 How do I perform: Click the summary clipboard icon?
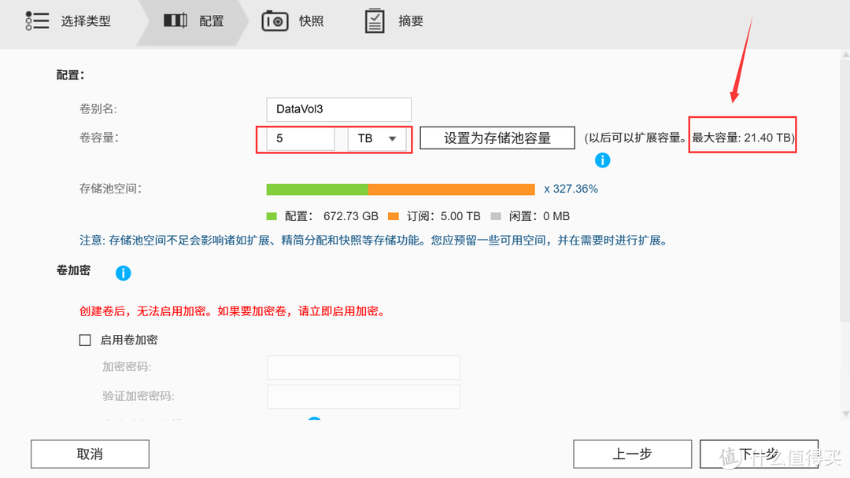coord(375,21)
